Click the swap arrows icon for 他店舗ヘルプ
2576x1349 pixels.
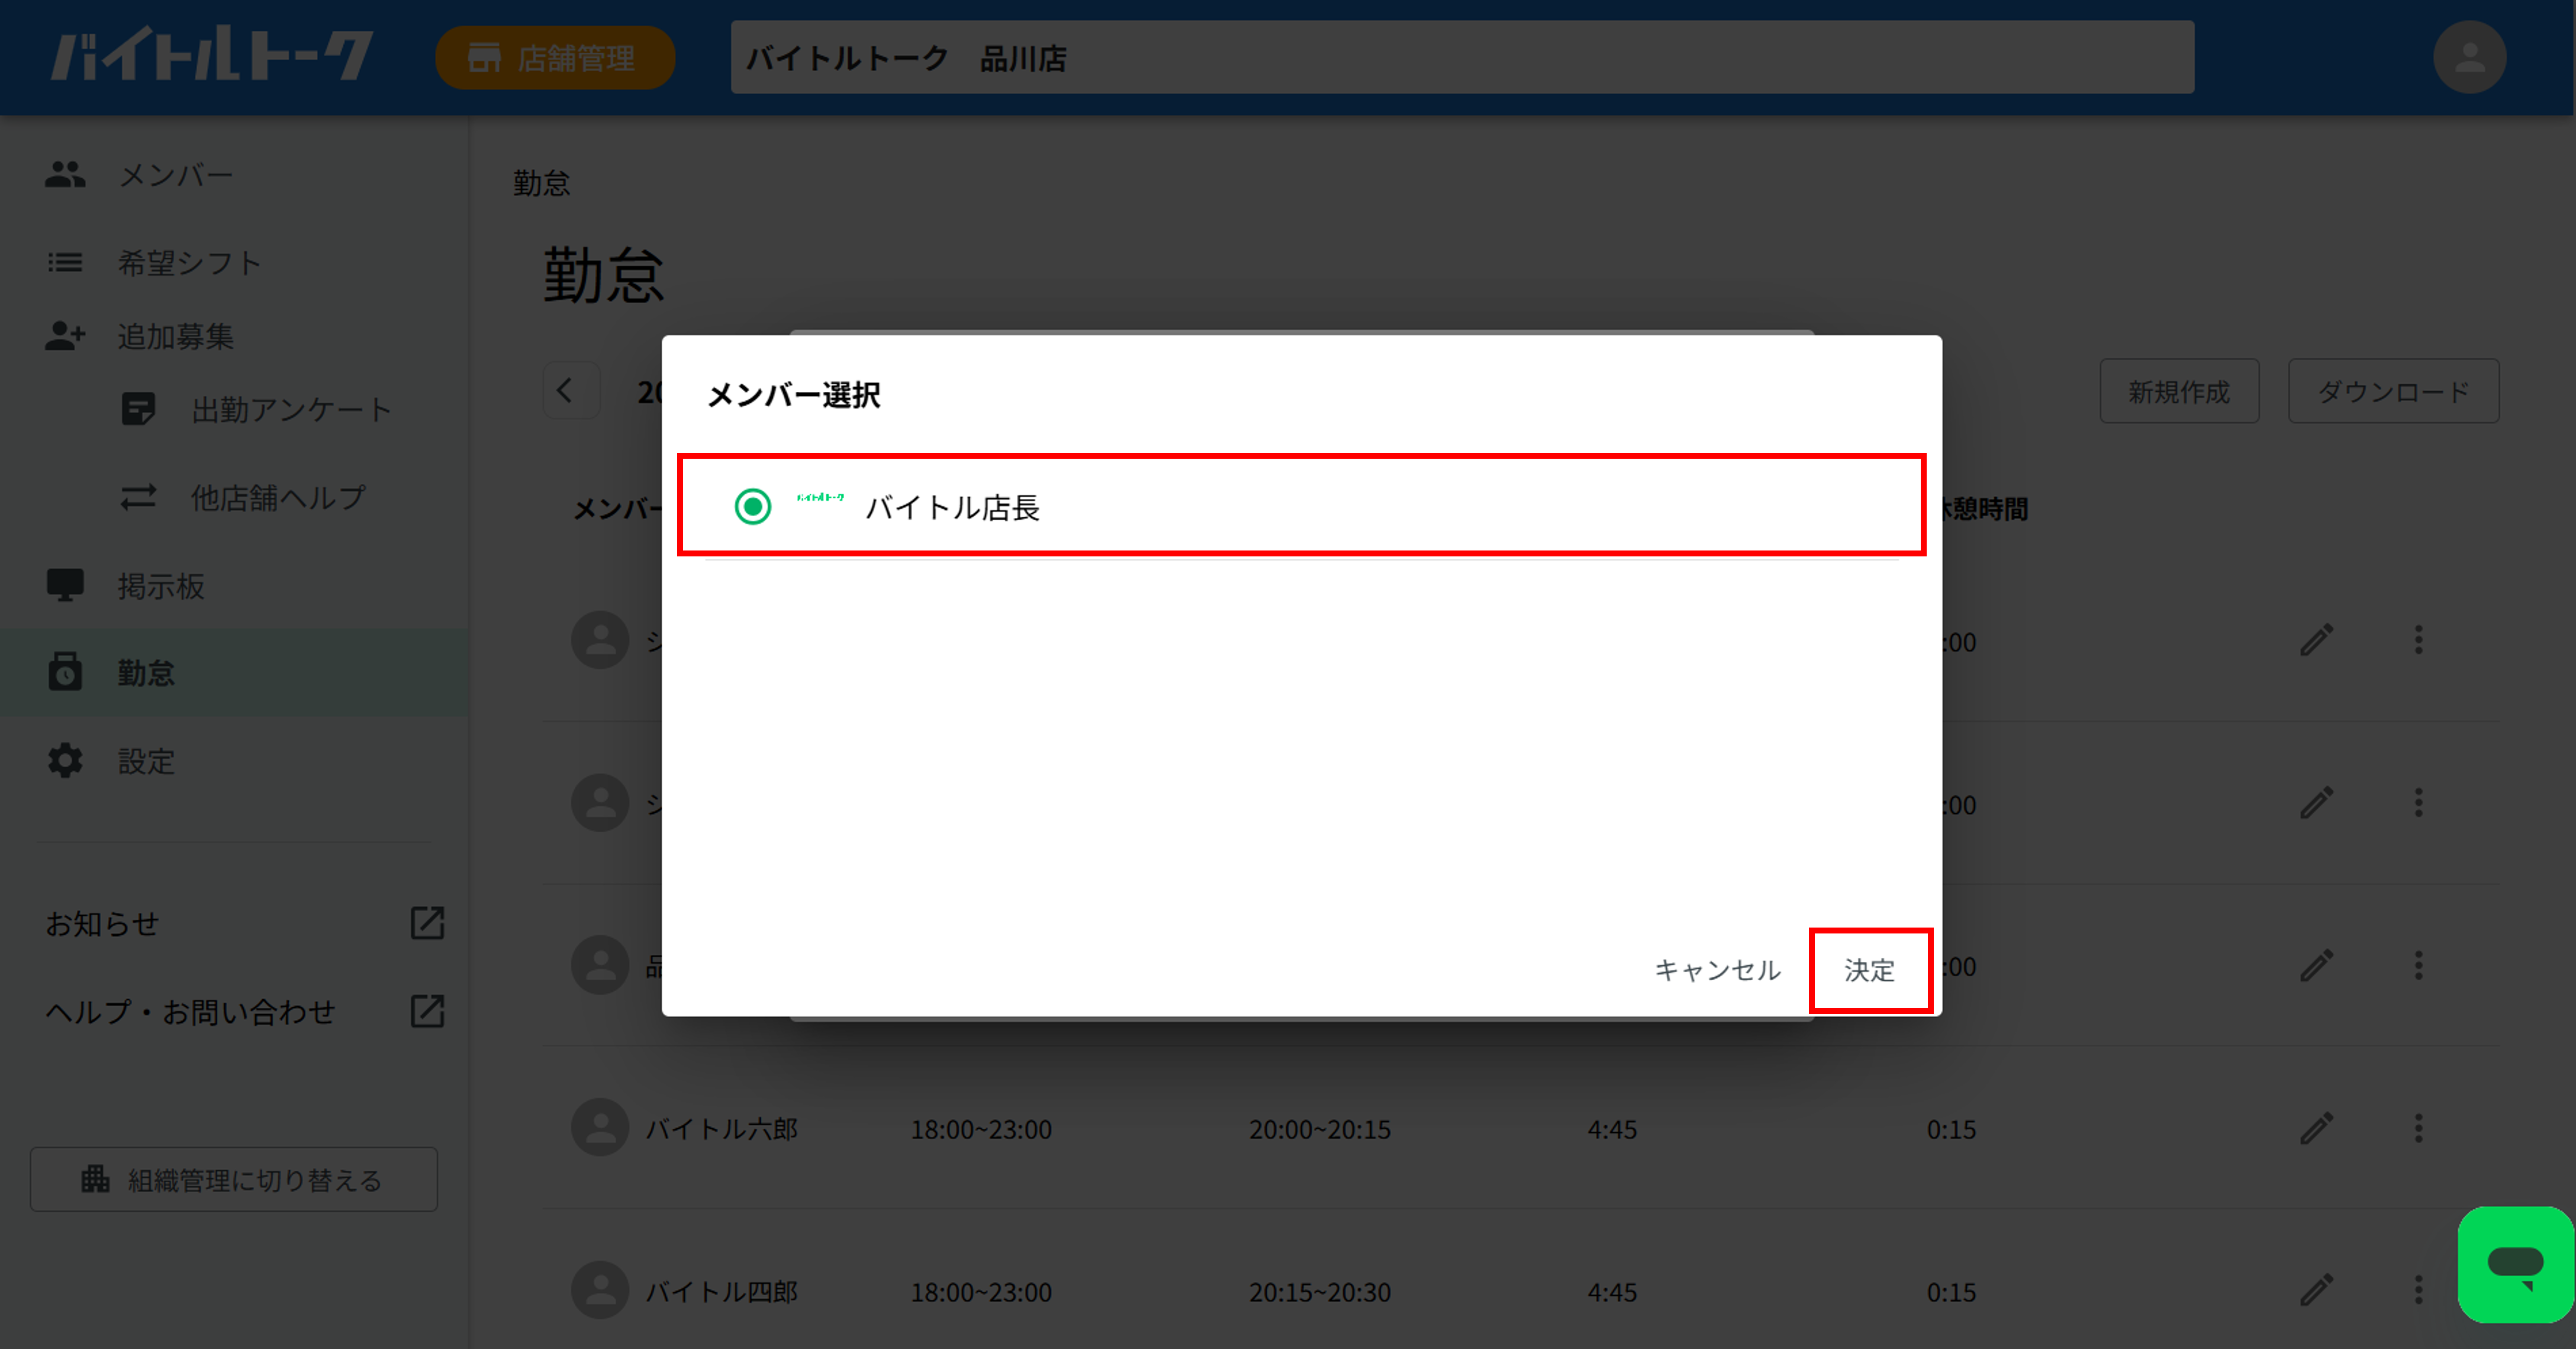(138, 497)
